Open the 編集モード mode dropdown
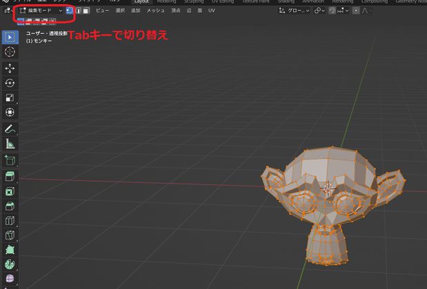Viewport: 427px width, 289px height. (x=41, y=10)
